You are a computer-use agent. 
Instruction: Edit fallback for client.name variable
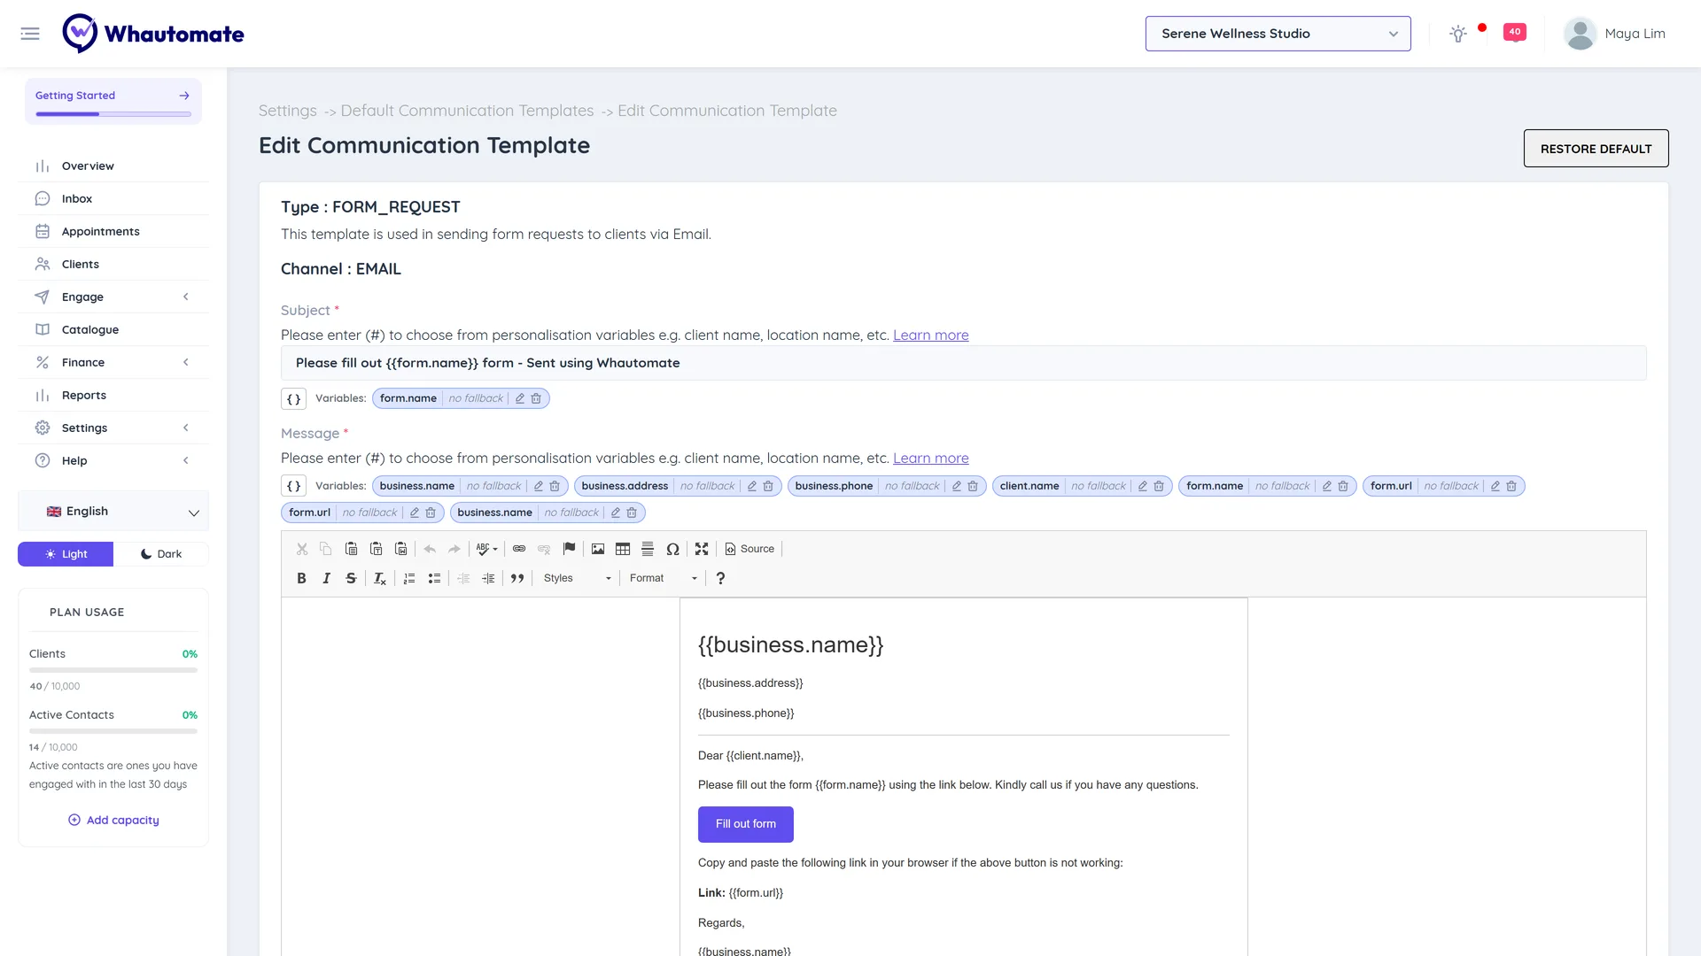[1143, 486]
